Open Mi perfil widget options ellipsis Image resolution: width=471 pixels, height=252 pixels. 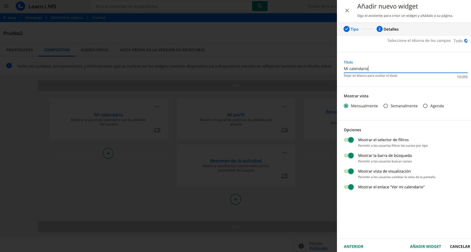pos(284,107)
